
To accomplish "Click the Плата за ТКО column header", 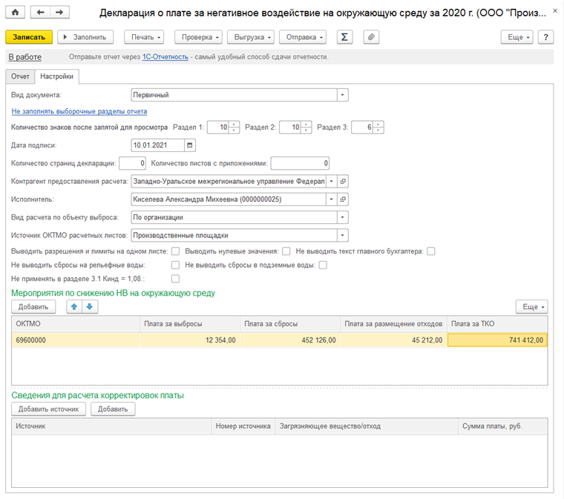I will (x=497, y=324).
